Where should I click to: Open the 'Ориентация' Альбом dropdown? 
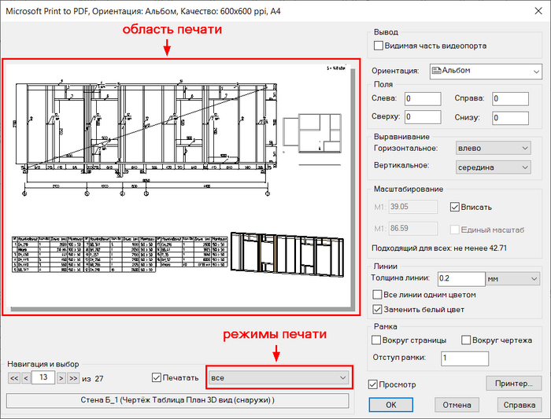point(486,72)
